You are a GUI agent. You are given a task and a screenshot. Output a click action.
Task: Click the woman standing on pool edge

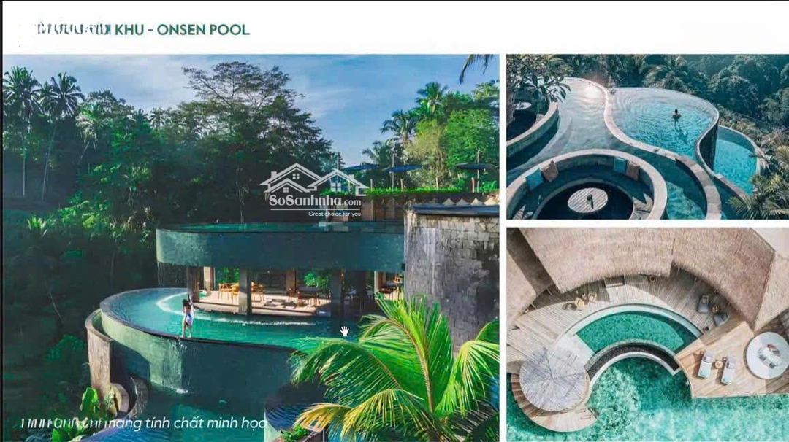click(188, 315)
